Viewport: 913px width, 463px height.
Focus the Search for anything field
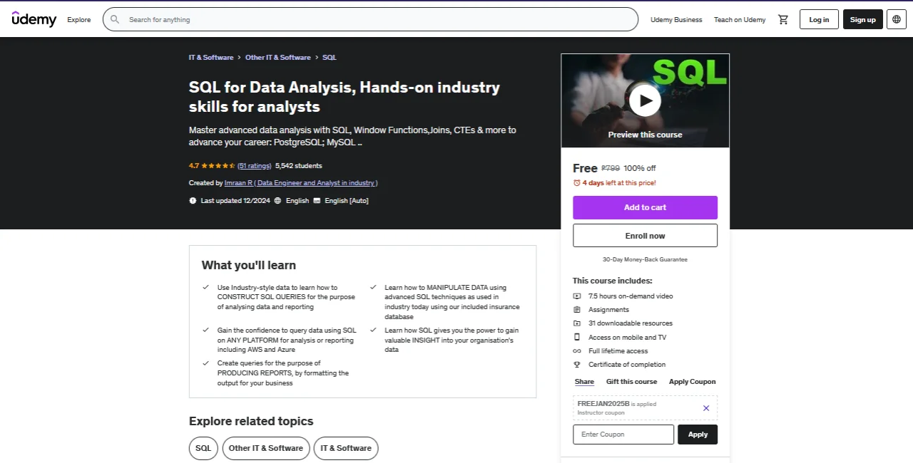tap(370, 19)
